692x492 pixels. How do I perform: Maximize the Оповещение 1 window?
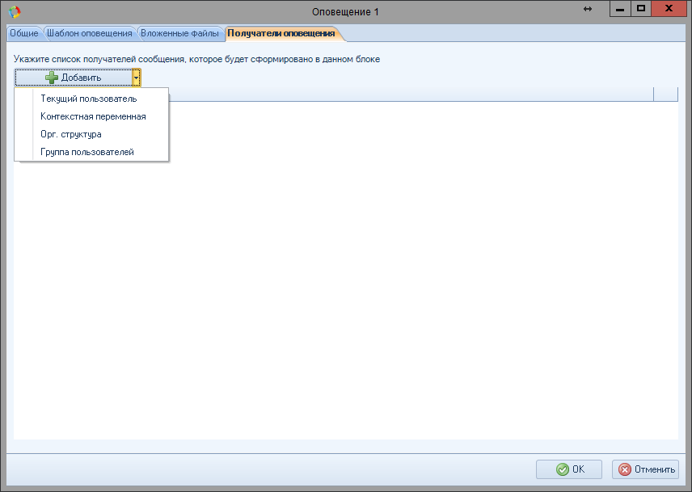[x=641, y=10]
